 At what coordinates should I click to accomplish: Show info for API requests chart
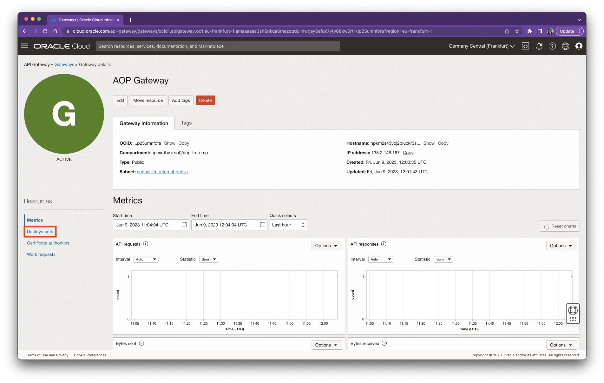coord(146,244)
